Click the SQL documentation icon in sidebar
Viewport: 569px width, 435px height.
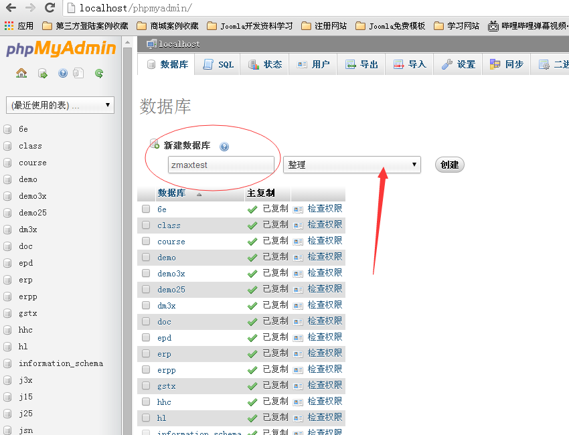click(78, 74)
